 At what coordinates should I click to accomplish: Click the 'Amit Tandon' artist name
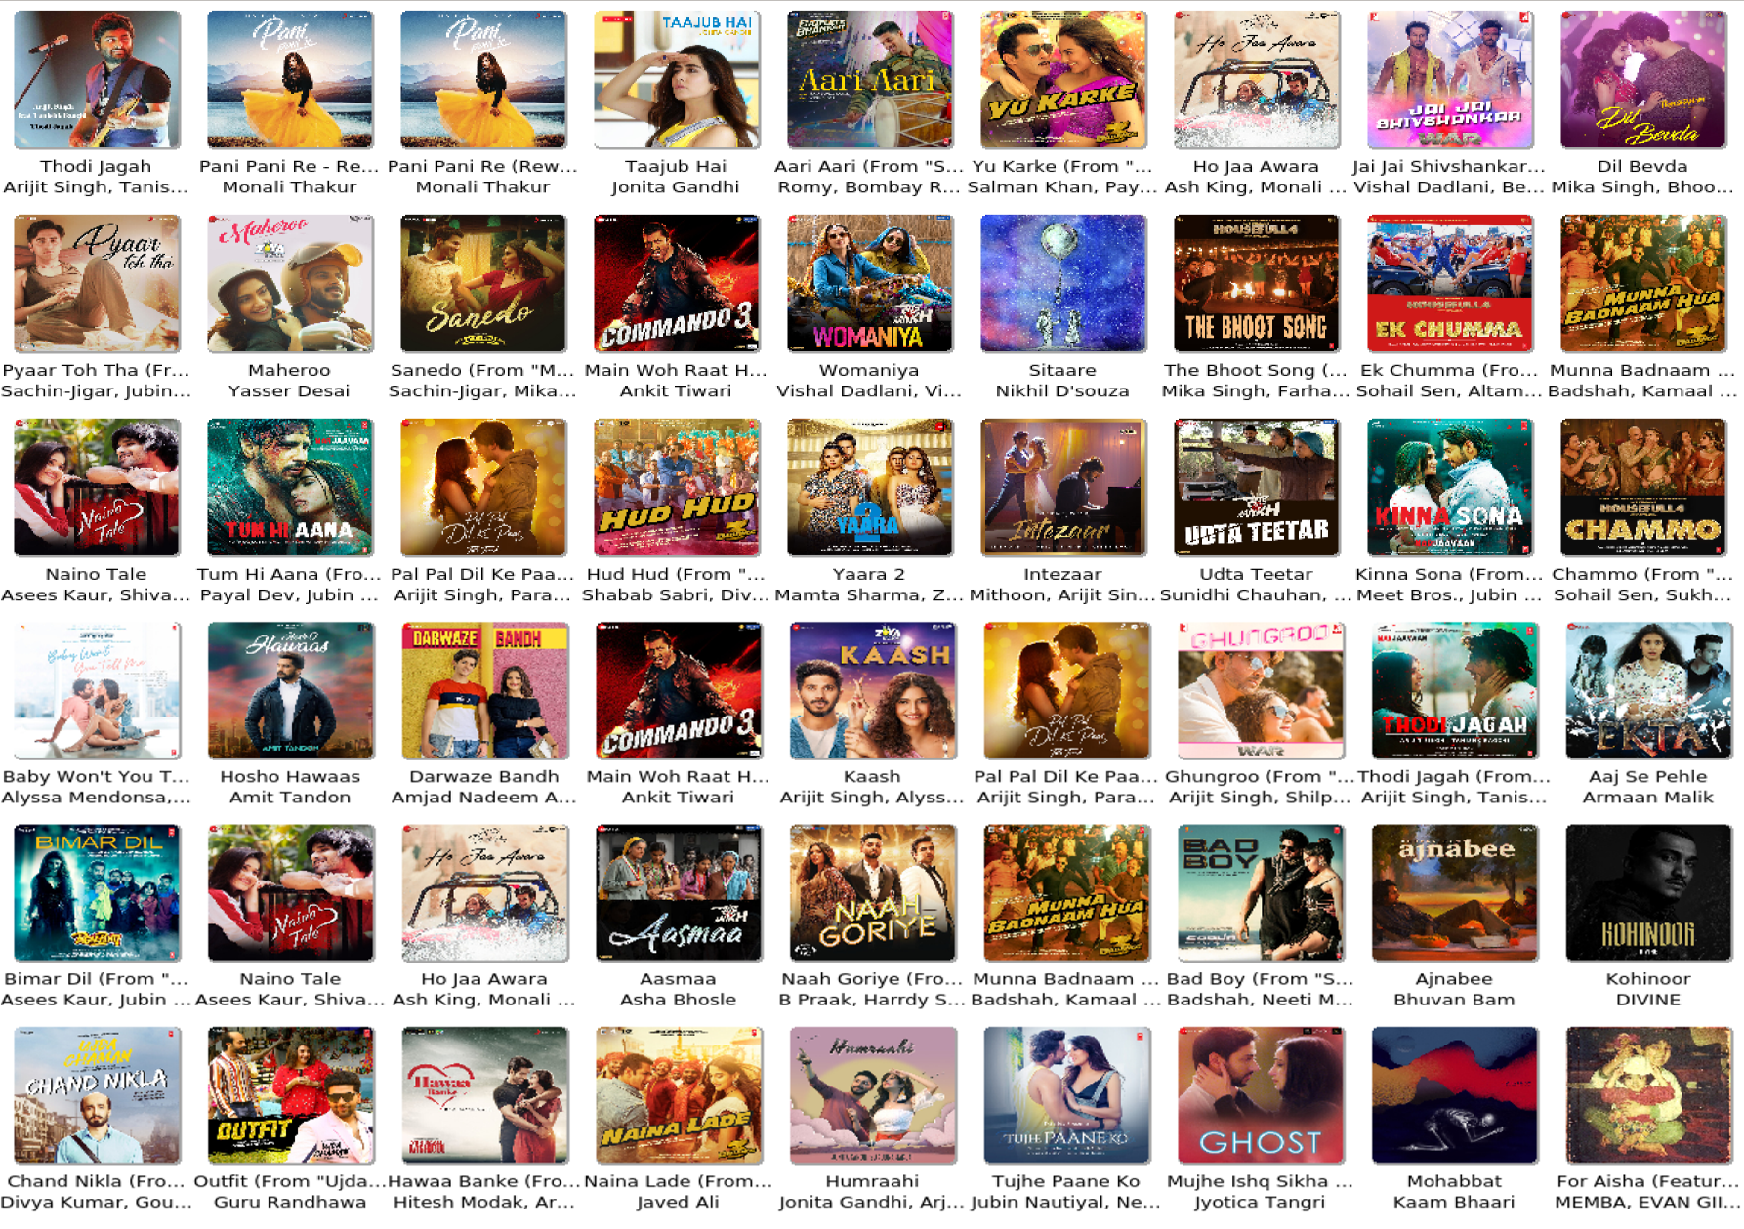[290, 798]
